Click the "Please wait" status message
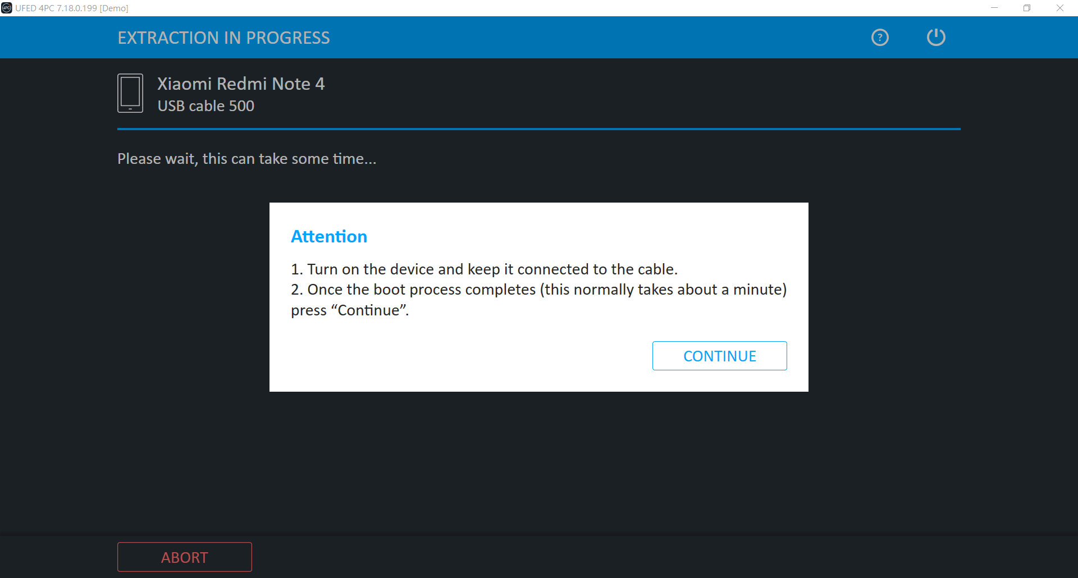 [x=246, y=159]
